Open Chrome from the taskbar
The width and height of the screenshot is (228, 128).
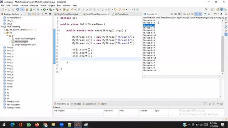pos(45,125)
